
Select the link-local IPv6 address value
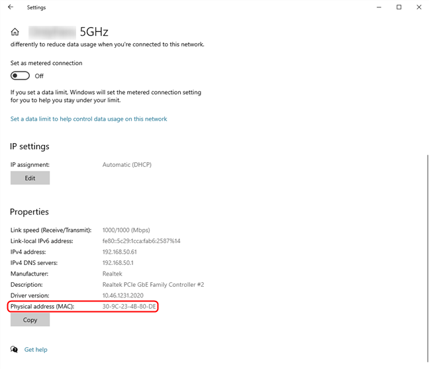click(142, 241)
